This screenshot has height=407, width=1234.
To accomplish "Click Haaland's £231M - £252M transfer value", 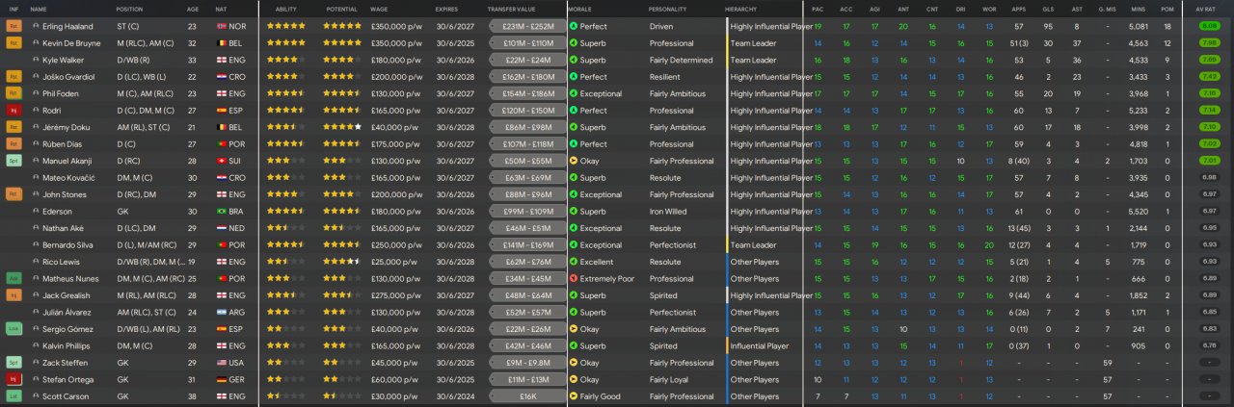I will coord(528,27).
